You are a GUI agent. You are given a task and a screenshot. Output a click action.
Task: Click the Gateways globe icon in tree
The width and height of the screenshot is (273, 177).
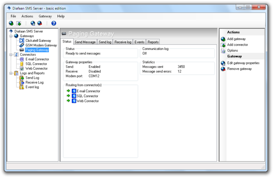16,36
